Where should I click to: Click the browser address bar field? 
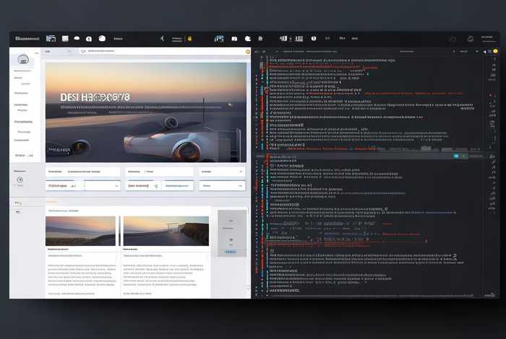point(145,52)
